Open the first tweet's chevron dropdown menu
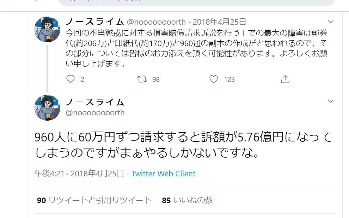This screenshot has height=218, width=349. (331, 22)
